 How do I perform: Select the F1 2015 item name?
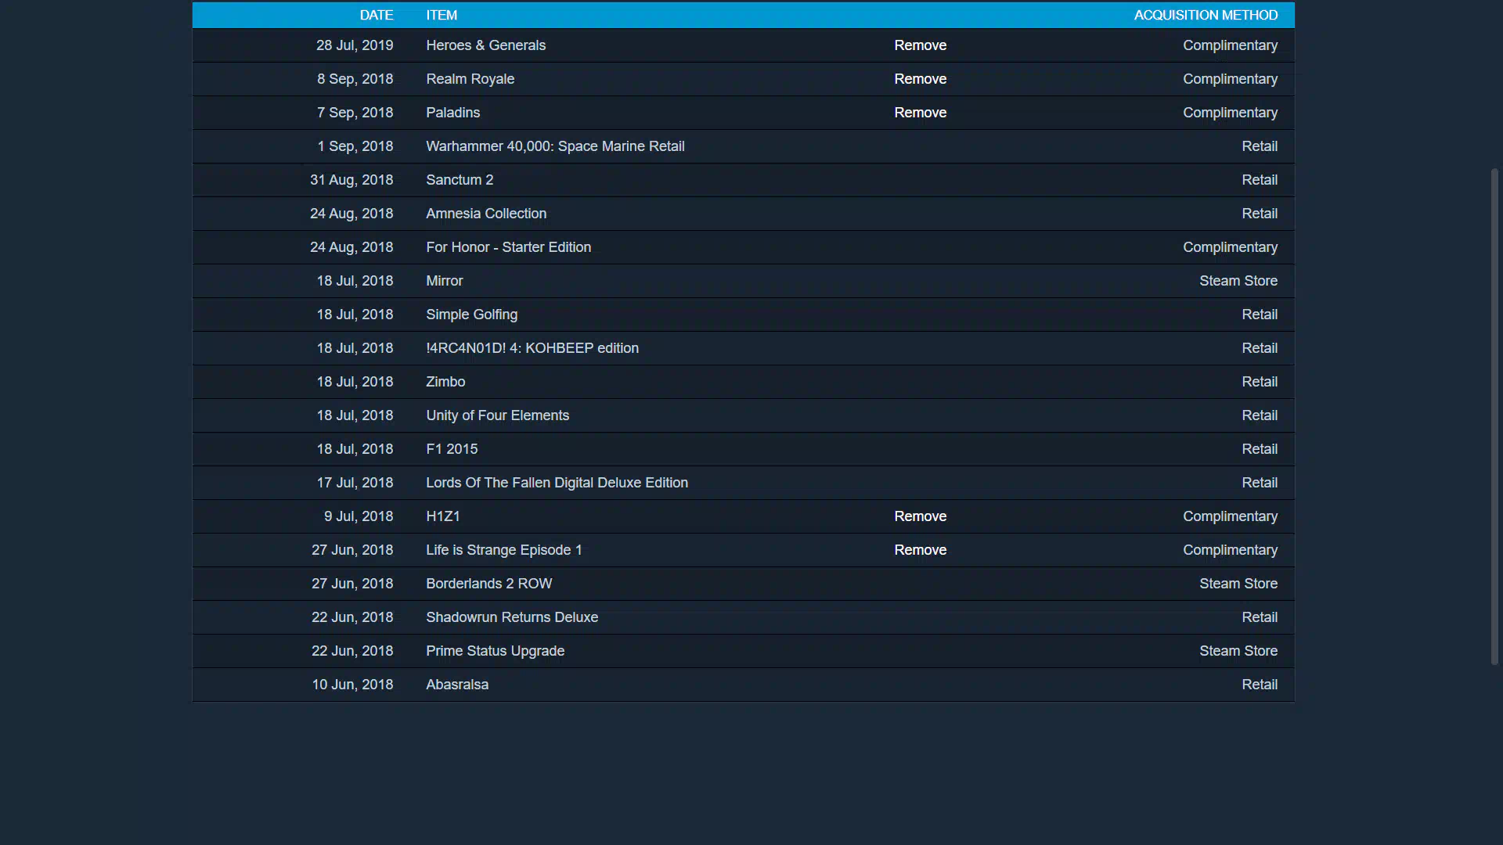[452, 449]
